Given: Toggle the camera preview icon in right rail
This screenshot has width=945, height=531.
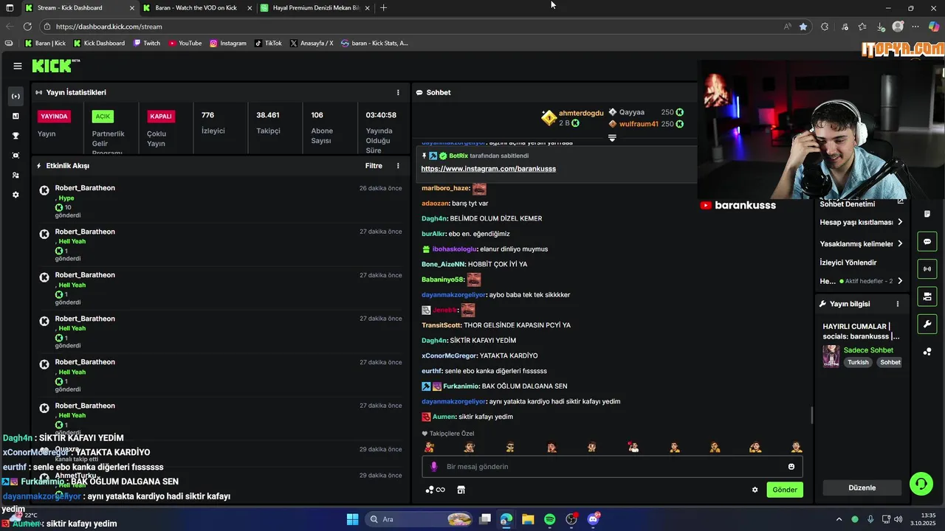Looking at the screenshot, I should 927,296.
